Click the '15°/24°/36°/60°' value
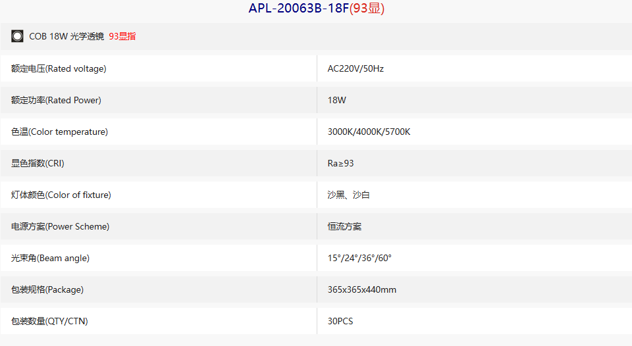632x346 pixels. (x=359, y=258)
